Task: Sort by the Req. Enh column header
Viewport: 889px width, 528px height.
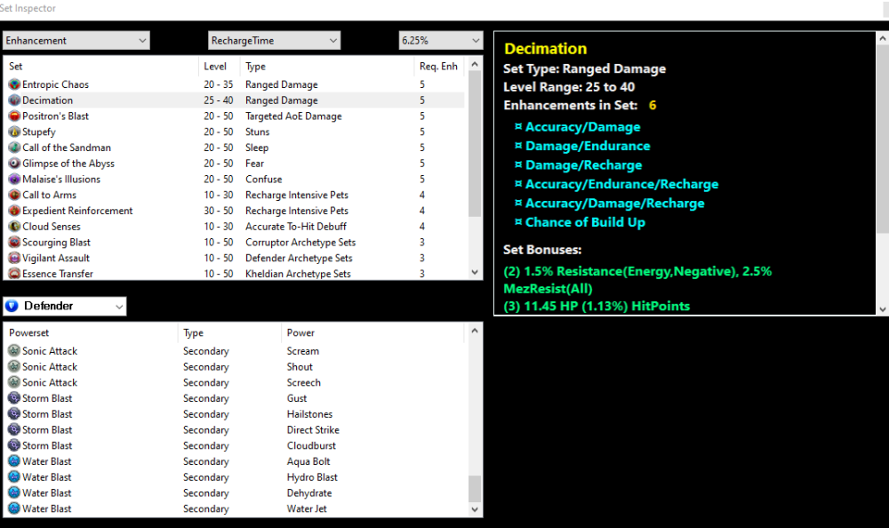Action: click(x=438, y=67)
